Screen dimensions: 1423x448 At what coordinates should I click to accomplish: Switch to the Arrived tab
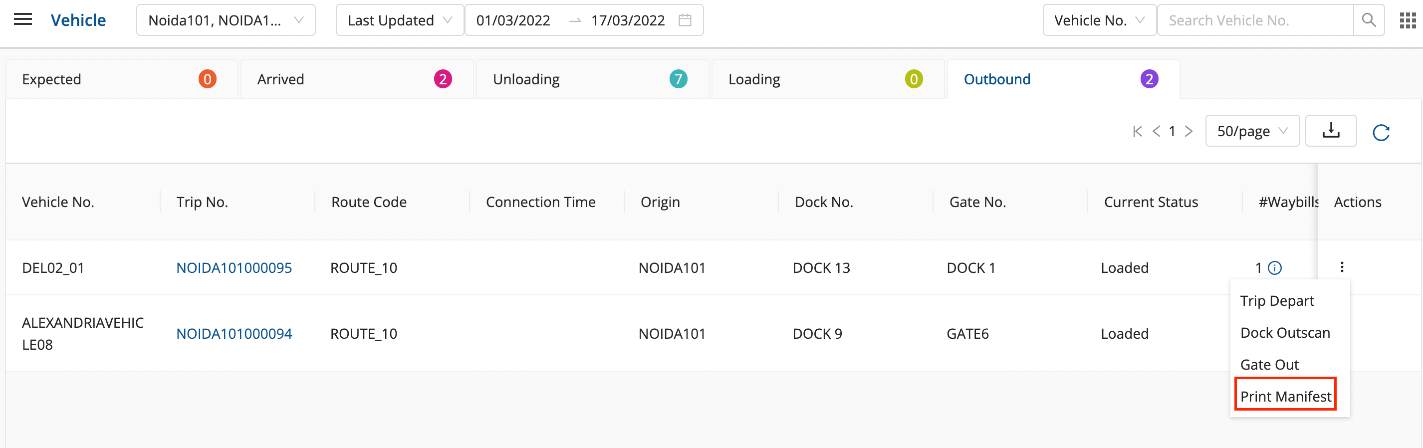(x=356, y=79)
